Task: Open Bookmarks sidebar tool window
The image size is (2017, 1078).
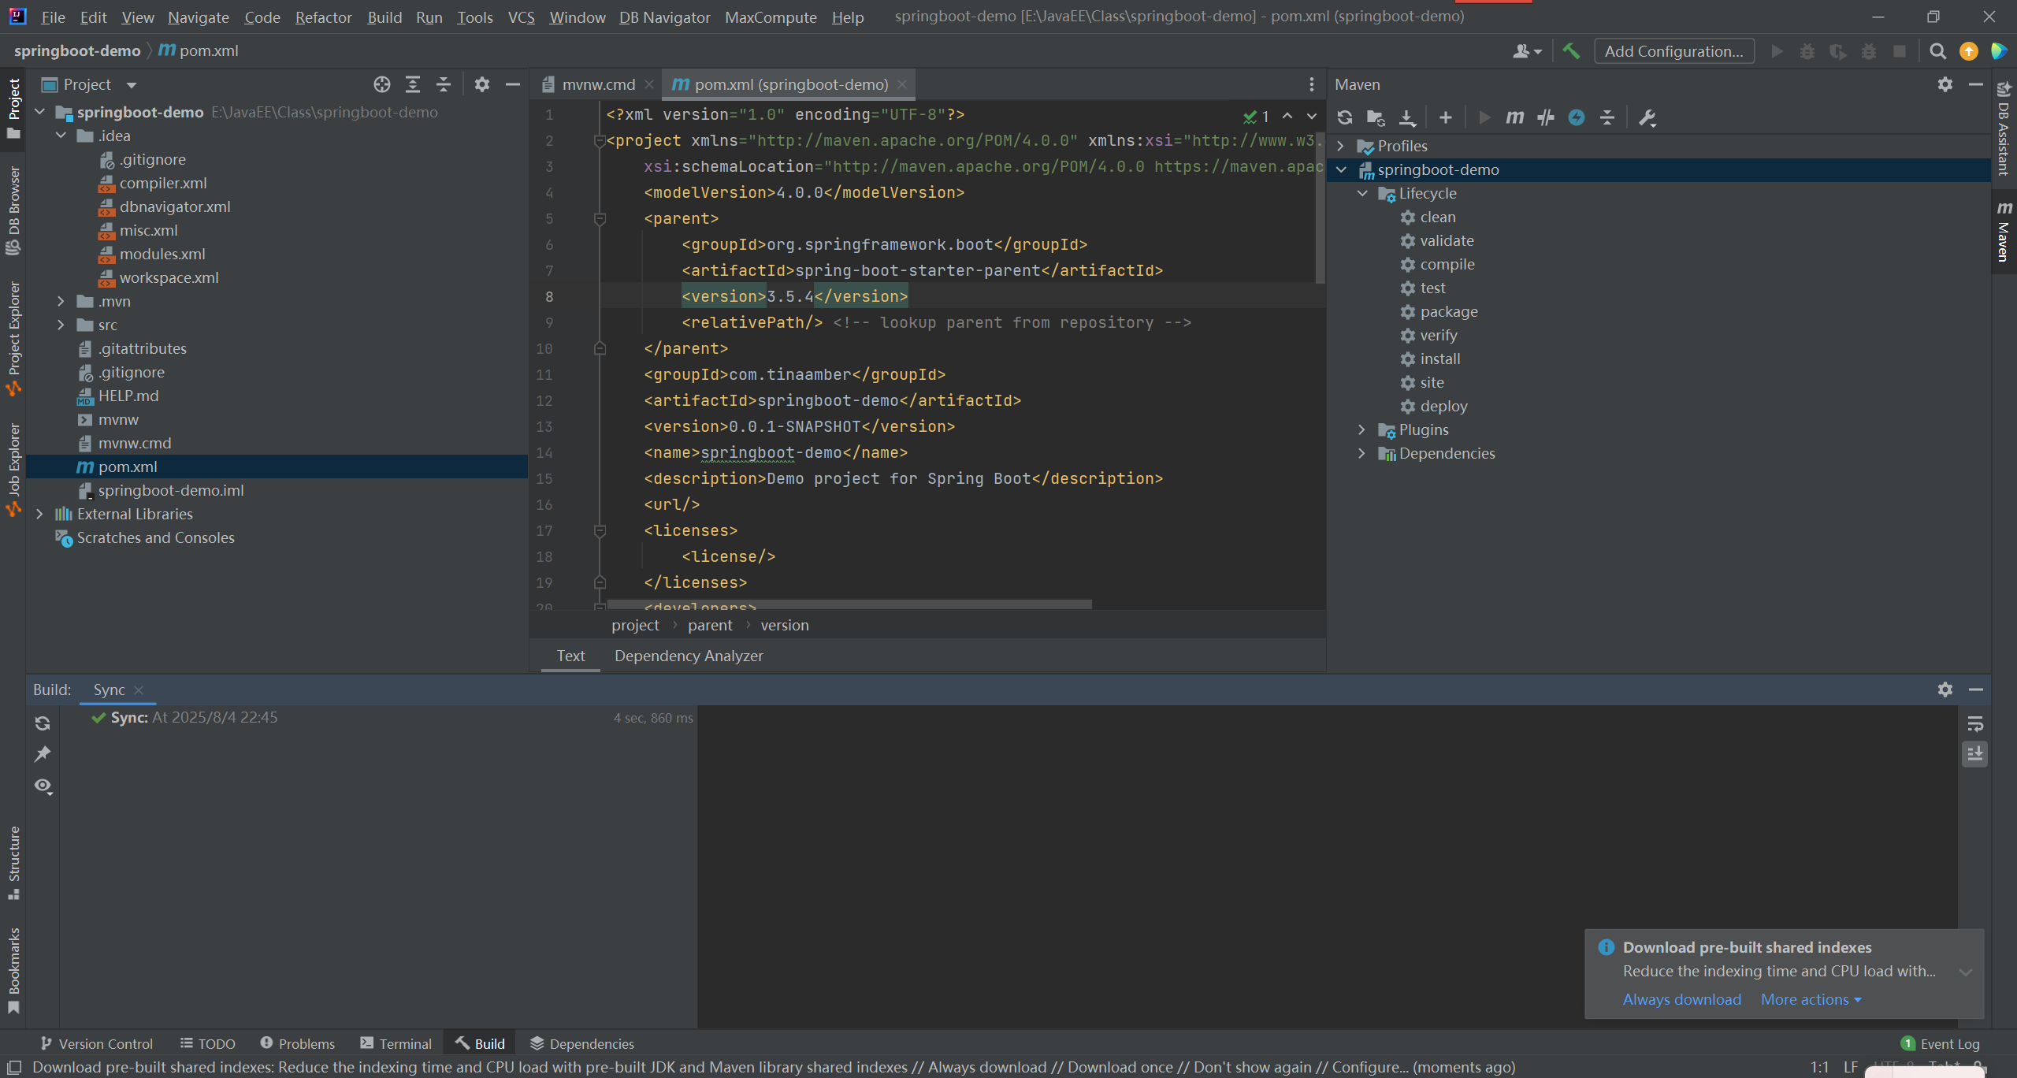Action: tap(13, 971)
